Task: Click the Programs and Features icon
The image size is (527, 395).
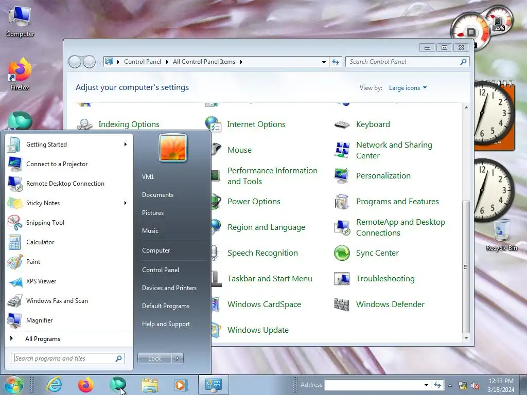Action: coord(342,202)
